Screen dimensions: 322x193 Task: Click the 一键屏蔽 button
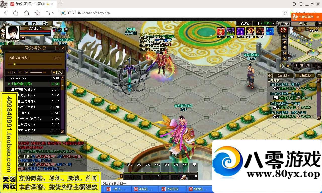[244, 23]
